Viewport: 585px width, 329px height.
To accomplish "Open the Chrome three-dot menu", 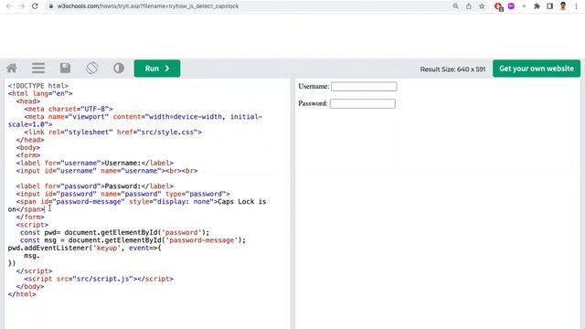I will click(x=576, y=6).
